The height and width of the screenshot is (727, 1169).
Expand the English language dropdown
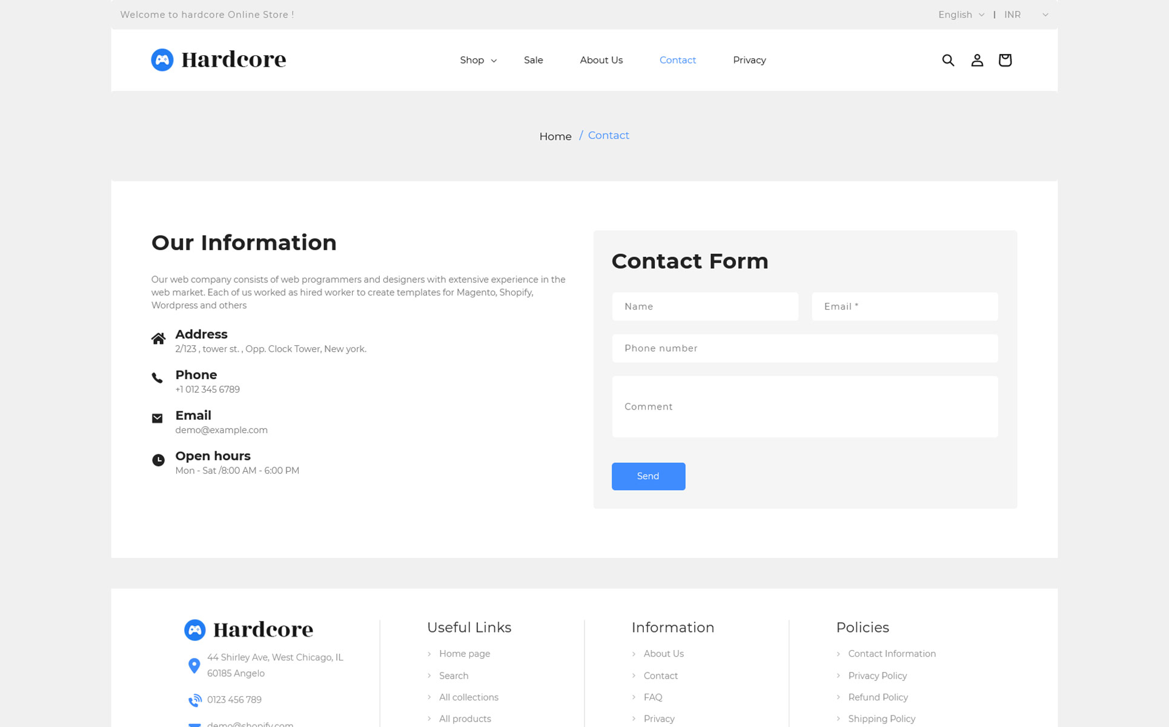pyautogui.click(x=961, y=15)
